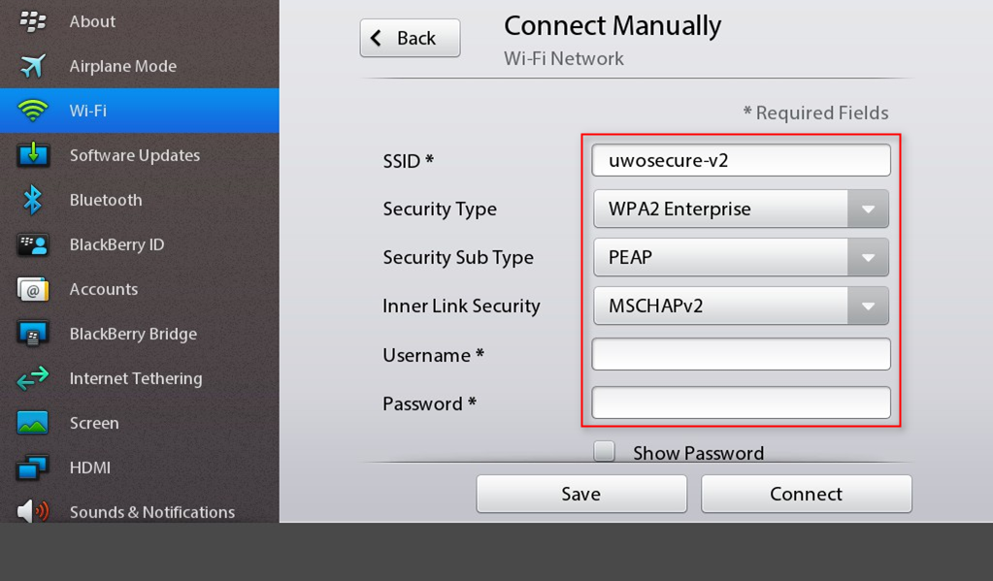Image resolution: width=993 pixels, height=581 pixels.
Task: Click the BlackBerry About icon
Action: (33, 21)
